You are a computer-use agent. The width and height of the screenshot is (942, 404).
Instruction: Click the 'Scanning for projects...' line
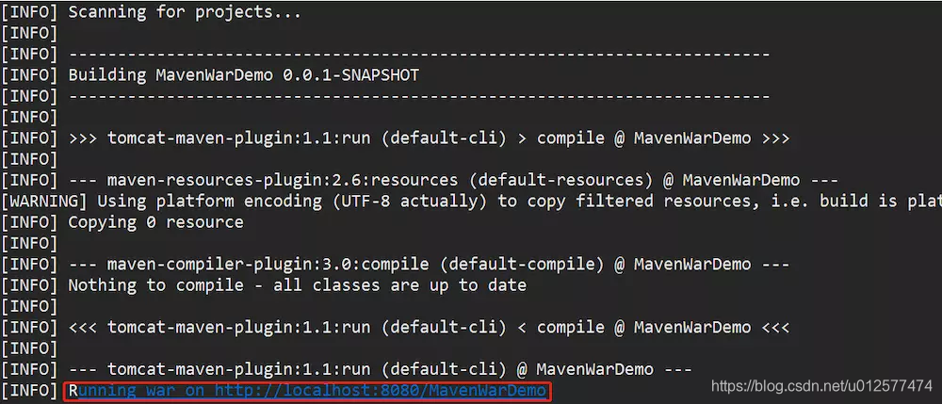click(x=185, y=12)
